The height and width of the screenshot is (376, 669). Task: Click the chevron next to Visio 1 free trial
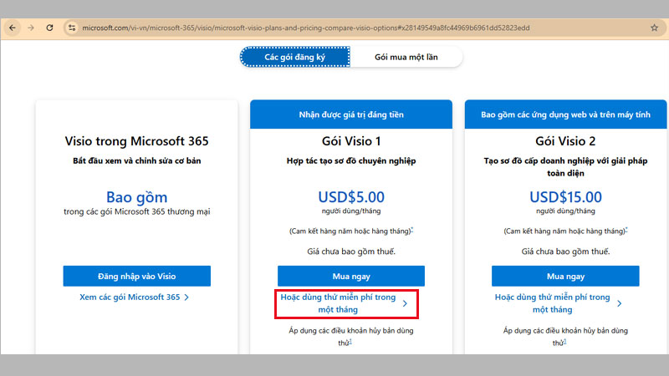click(x=406, y=303)
